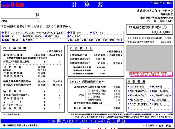
Task: Click company name 株式会社トヨタユーゼック
Action: coord(154,11)
